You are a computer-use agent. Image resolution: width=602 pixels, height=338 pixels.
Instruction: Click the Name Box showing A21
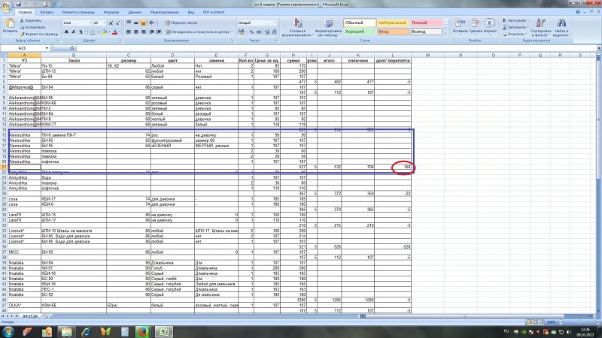pos(24,48)
